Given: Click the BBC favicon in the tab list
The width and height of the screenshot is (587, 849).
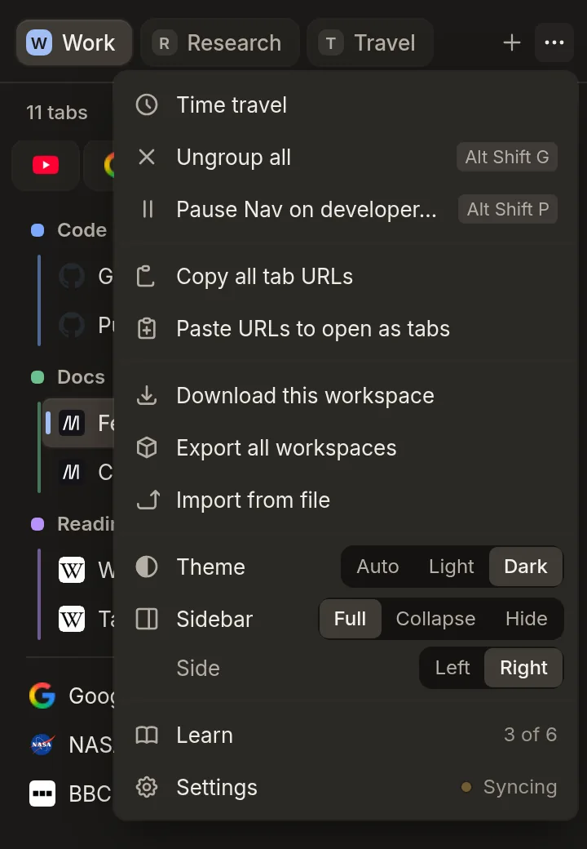Looking at the screenshot, I should [42, 793].
